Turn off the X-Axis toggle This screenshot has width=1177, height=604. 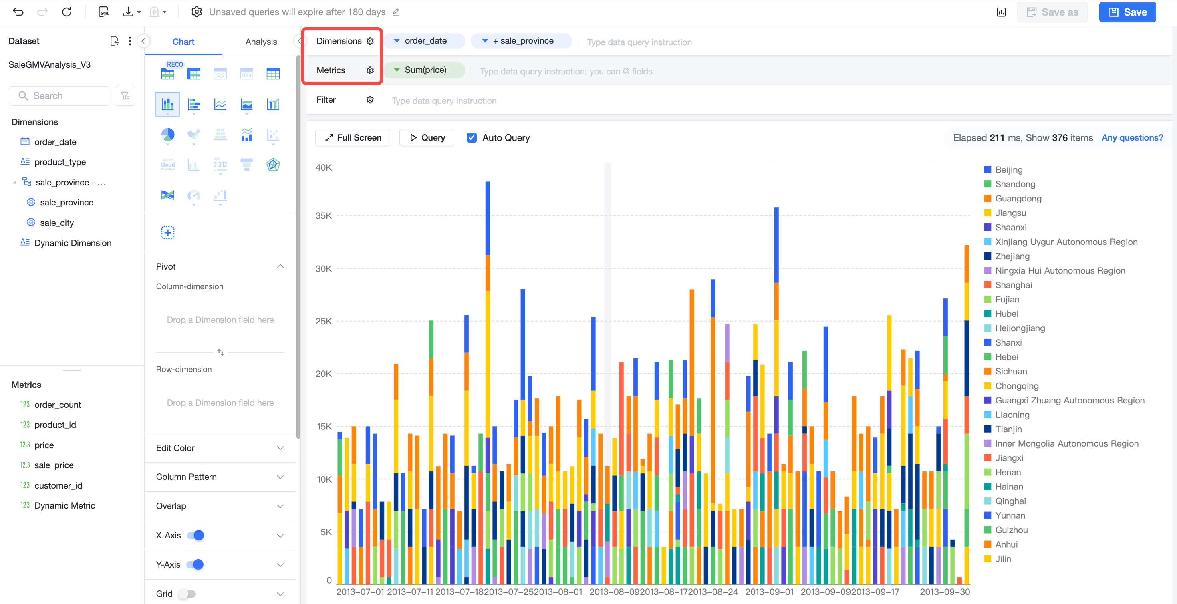click(195, 535)
